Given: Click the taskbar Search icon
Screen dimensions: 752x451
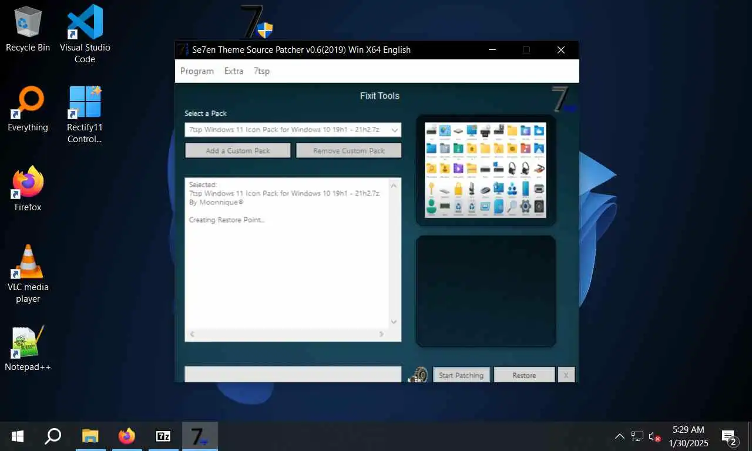Looking at the screenshot, I should coord(53,436).
